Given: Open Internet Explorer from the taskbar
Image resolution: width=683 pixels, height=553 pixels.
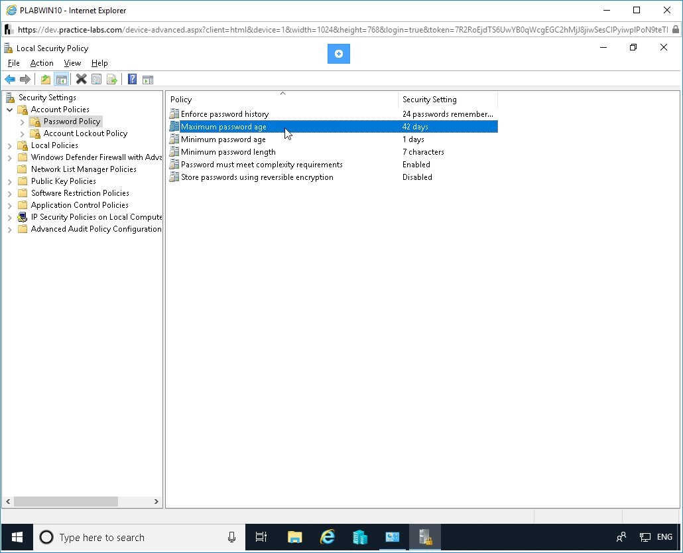Looking at the screenshot, I should pos(328,537).
